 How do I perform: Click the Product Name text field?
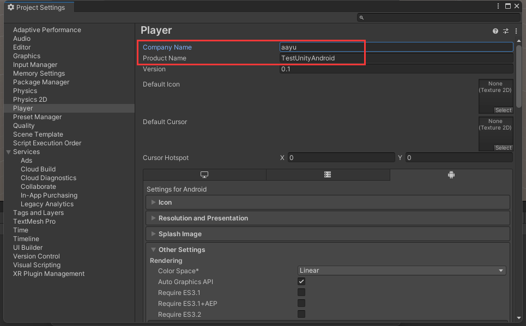396,58
